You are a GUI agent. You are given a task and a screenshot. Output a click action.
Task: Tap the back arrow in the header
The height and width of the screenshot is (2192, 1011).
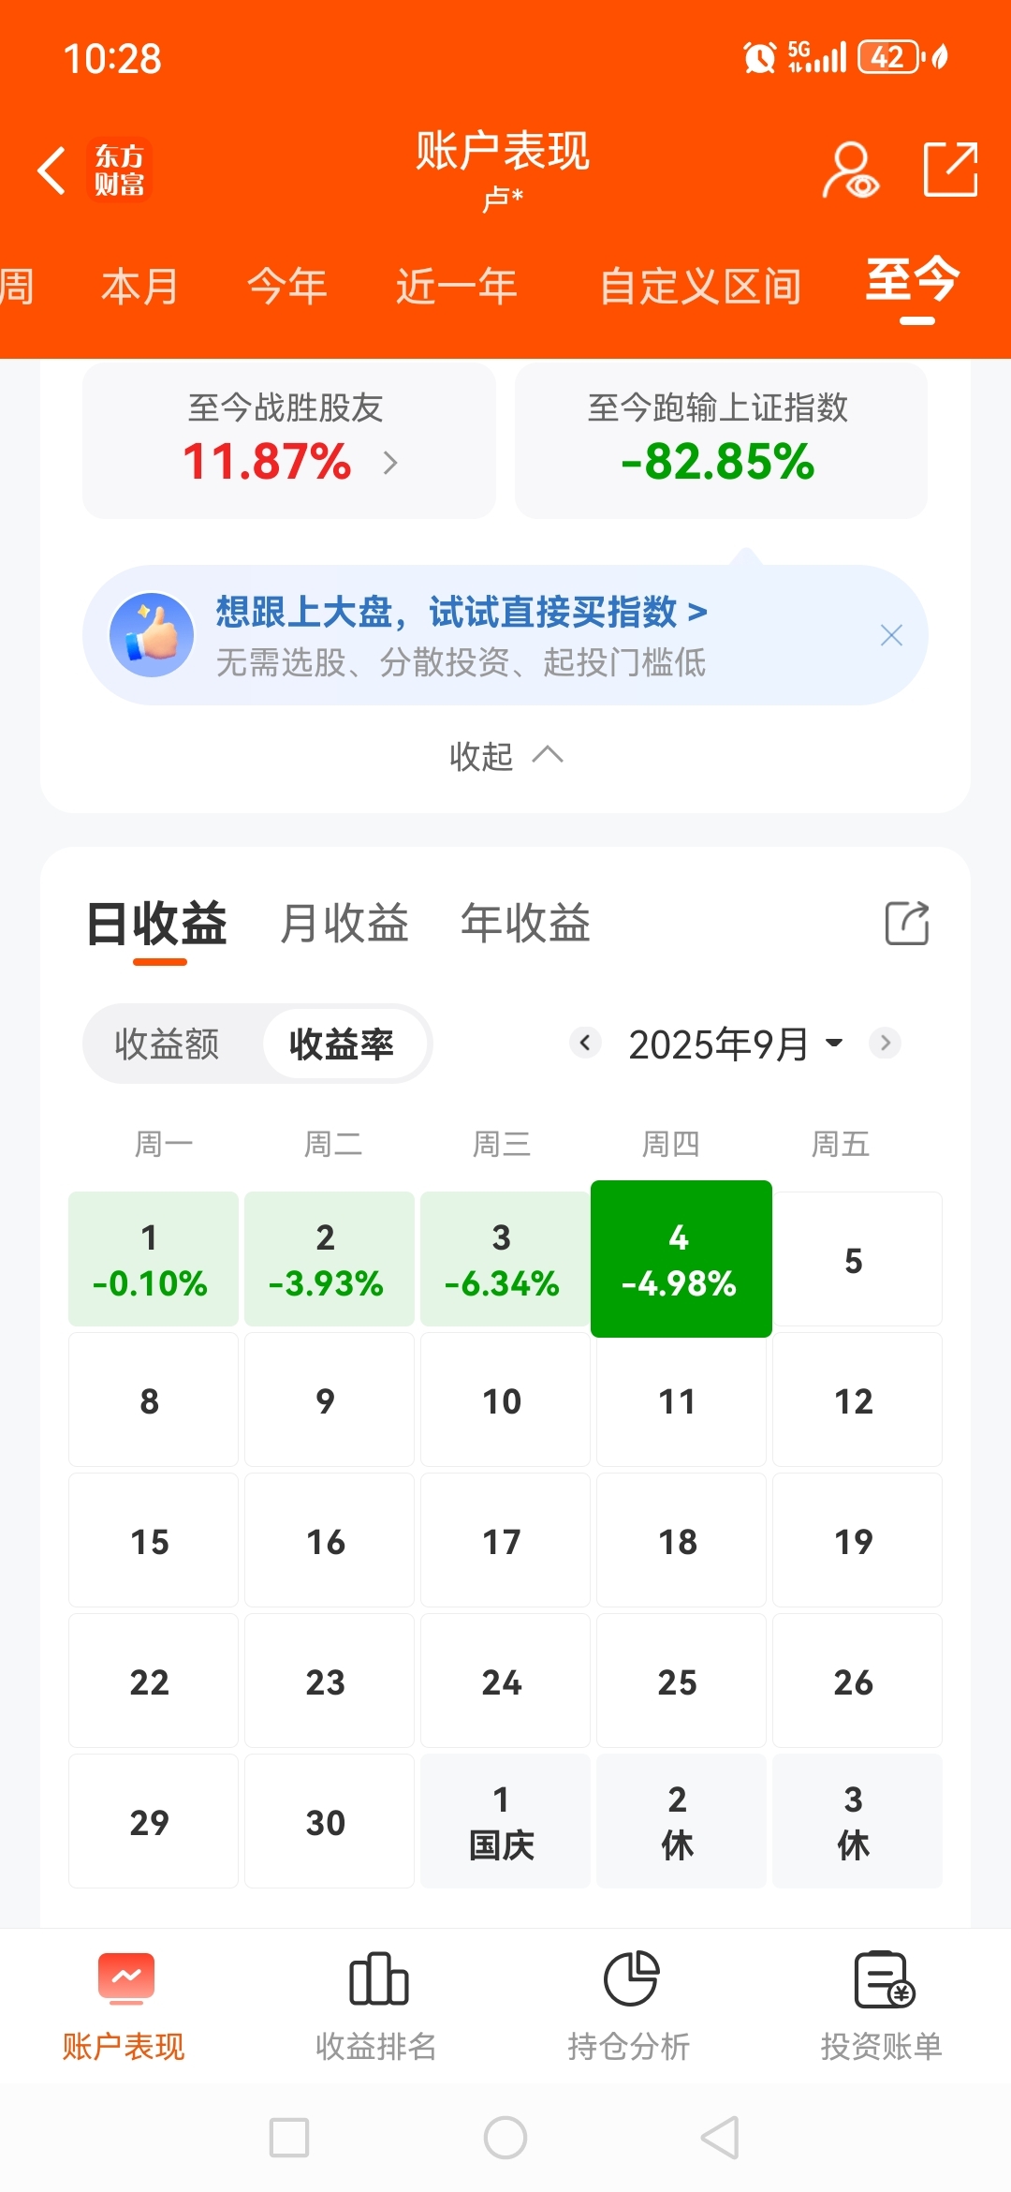[51, 170]
